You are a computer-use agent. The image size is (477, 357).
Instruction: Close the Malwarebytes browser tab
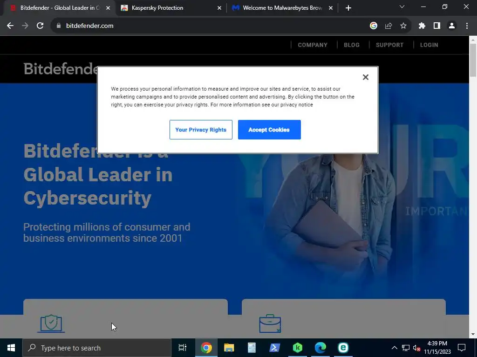click(x=331, y=8)
